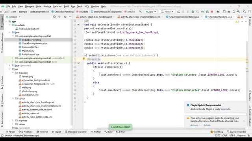The width and height of the screenshot is (252, 141).
Task: Click the Profile app gauge icon
Action: click(202, 12)
